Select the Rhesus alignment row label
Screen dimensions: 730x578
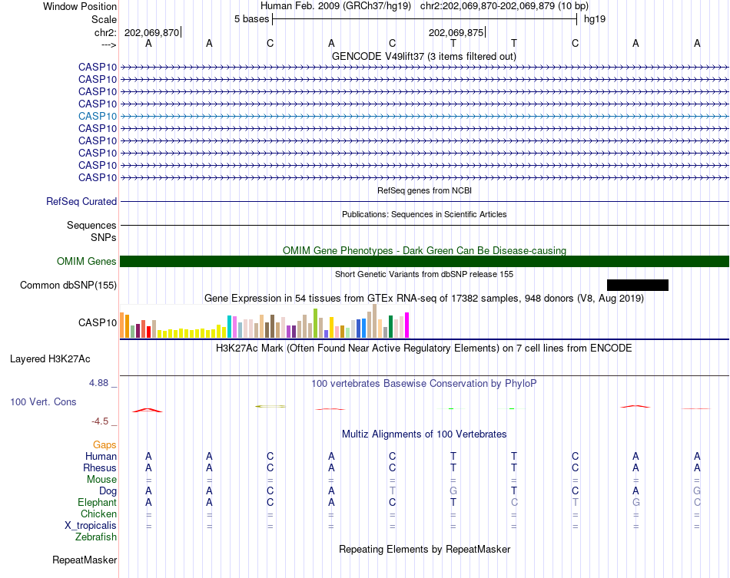click(x=100, y=467)
